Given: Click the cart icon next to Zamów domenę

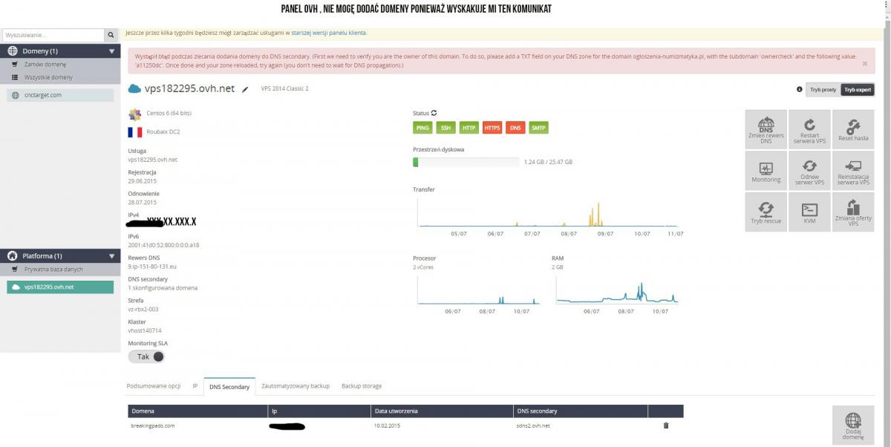Looking at the screenshot, I should coord(15,65).
